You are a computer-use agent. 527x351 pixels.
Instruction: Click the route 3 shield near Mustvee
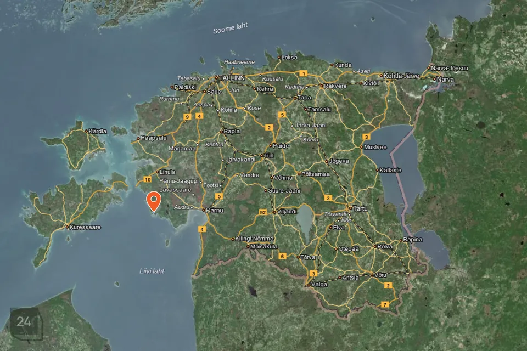click(366, 137)
